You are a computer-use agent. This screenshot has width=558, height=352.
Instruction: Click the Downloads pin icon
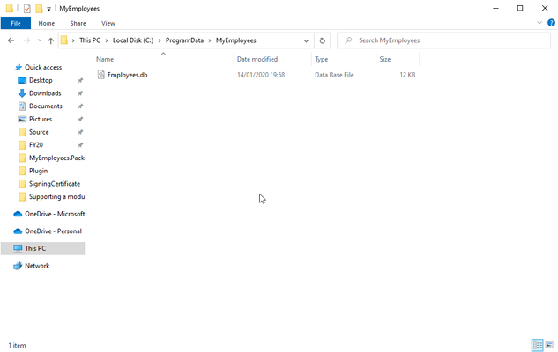[80, 93]
